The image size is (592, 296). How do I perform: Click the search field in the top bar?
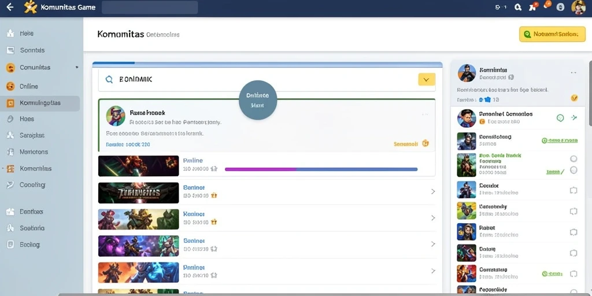click(x=150, y=7)
